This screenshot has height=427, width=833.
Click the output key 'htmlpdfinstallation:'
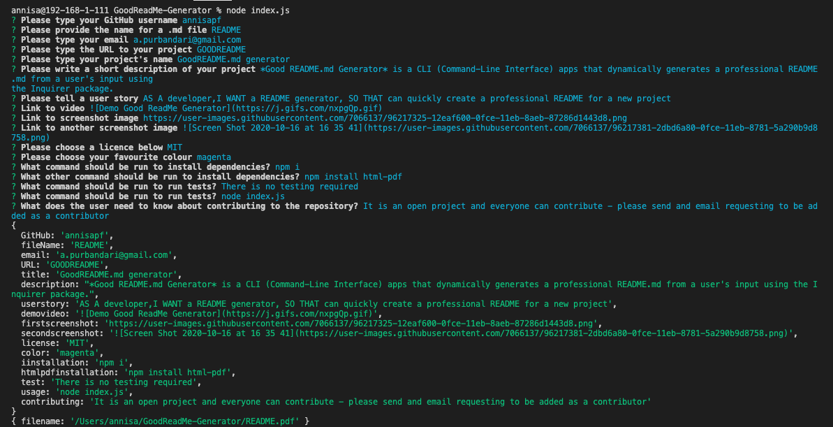point(70,372)
